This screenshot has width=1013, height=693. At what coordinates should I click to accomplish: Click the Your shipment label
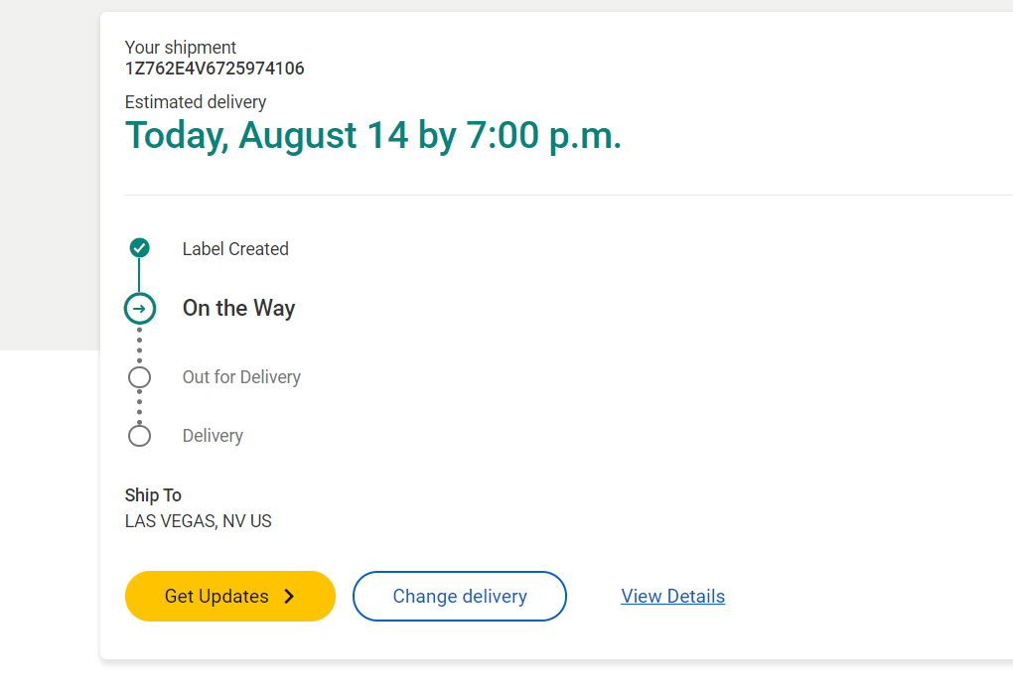coord(180,47)
